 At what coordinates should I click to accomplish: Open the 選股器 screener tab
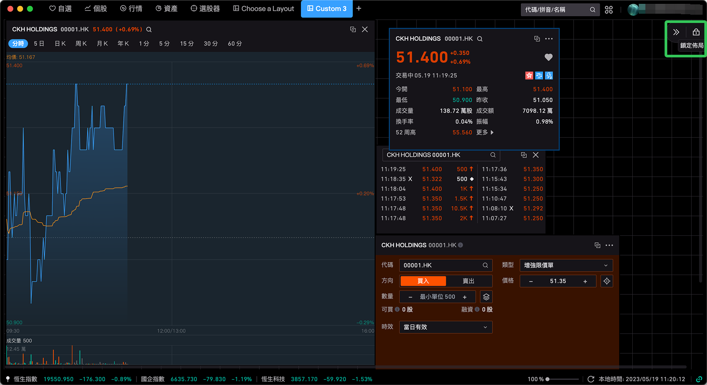205,9
